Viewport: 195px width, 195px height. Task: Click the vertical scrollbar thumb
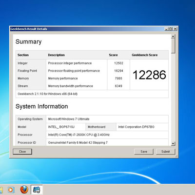click(173, 46)
